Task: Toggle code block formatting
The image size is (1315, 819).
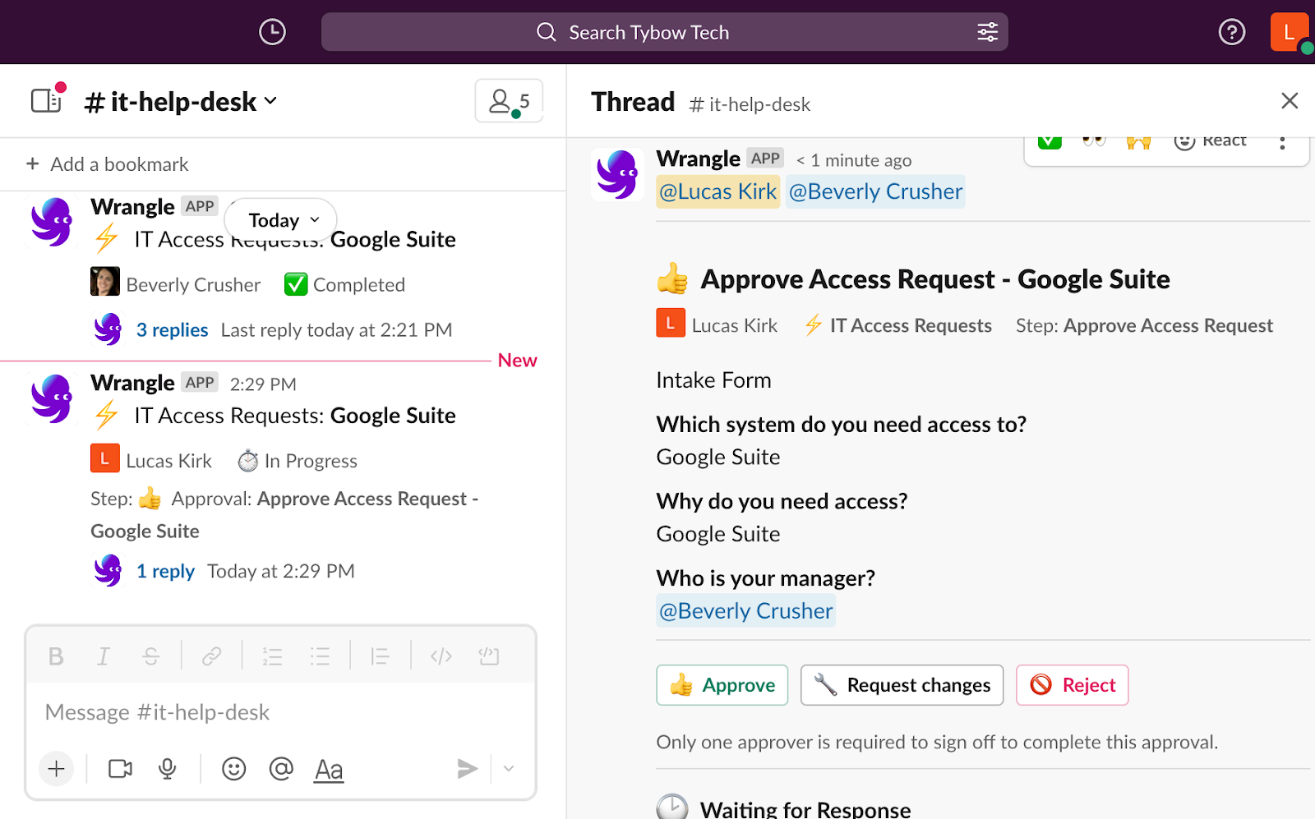Action: (489, 656)
